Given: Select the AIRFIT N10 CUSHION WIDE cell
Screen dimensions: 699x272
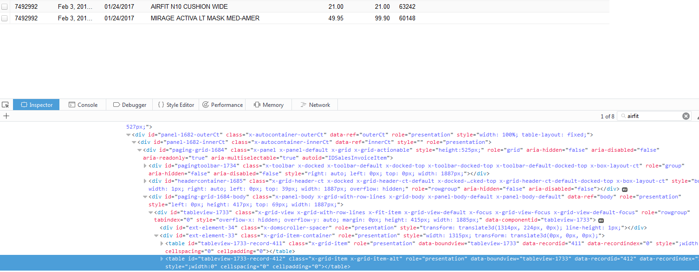Looking at the screenshot, I should [189, 7].
